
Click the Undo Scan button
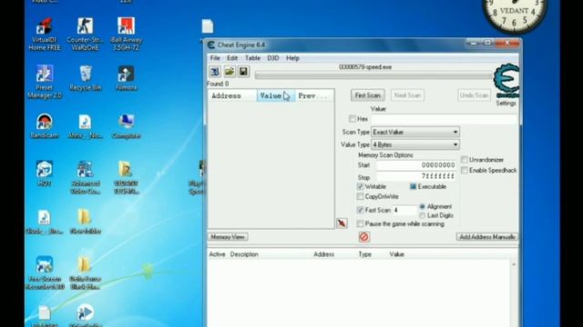click(474, 95)
